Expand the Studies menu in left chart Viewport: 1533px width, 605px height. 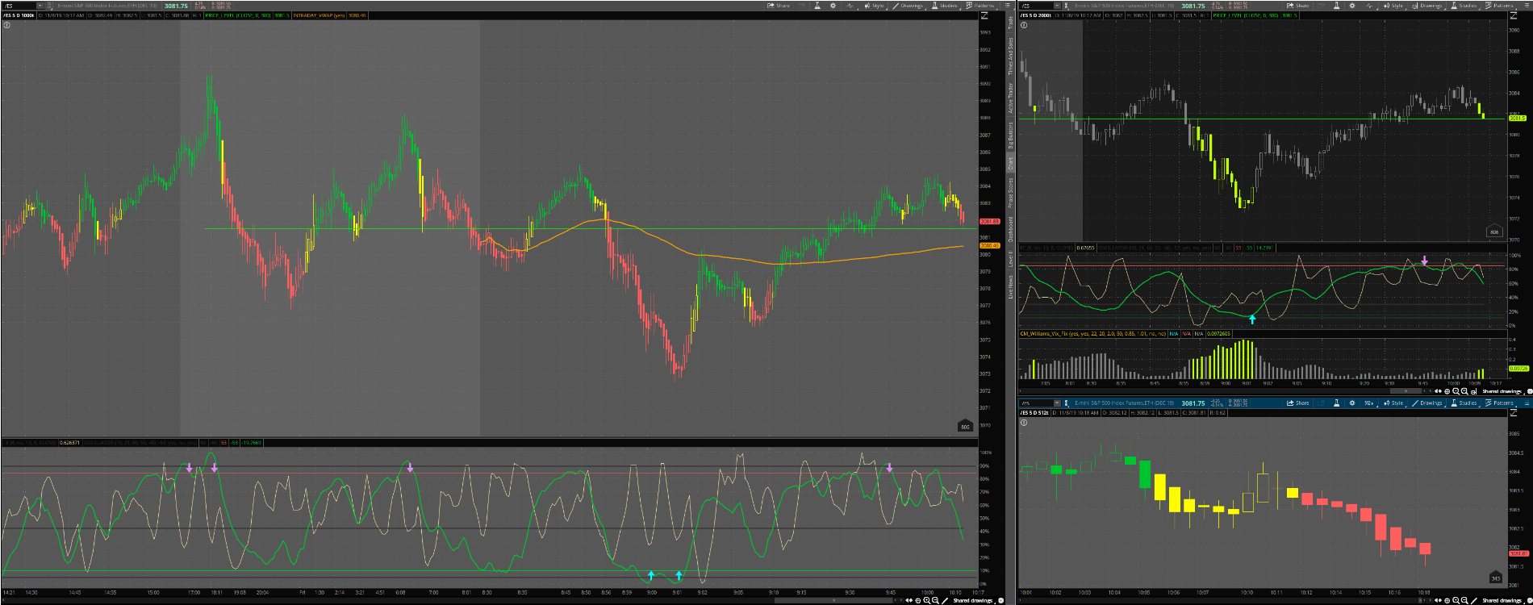[944, 6]
